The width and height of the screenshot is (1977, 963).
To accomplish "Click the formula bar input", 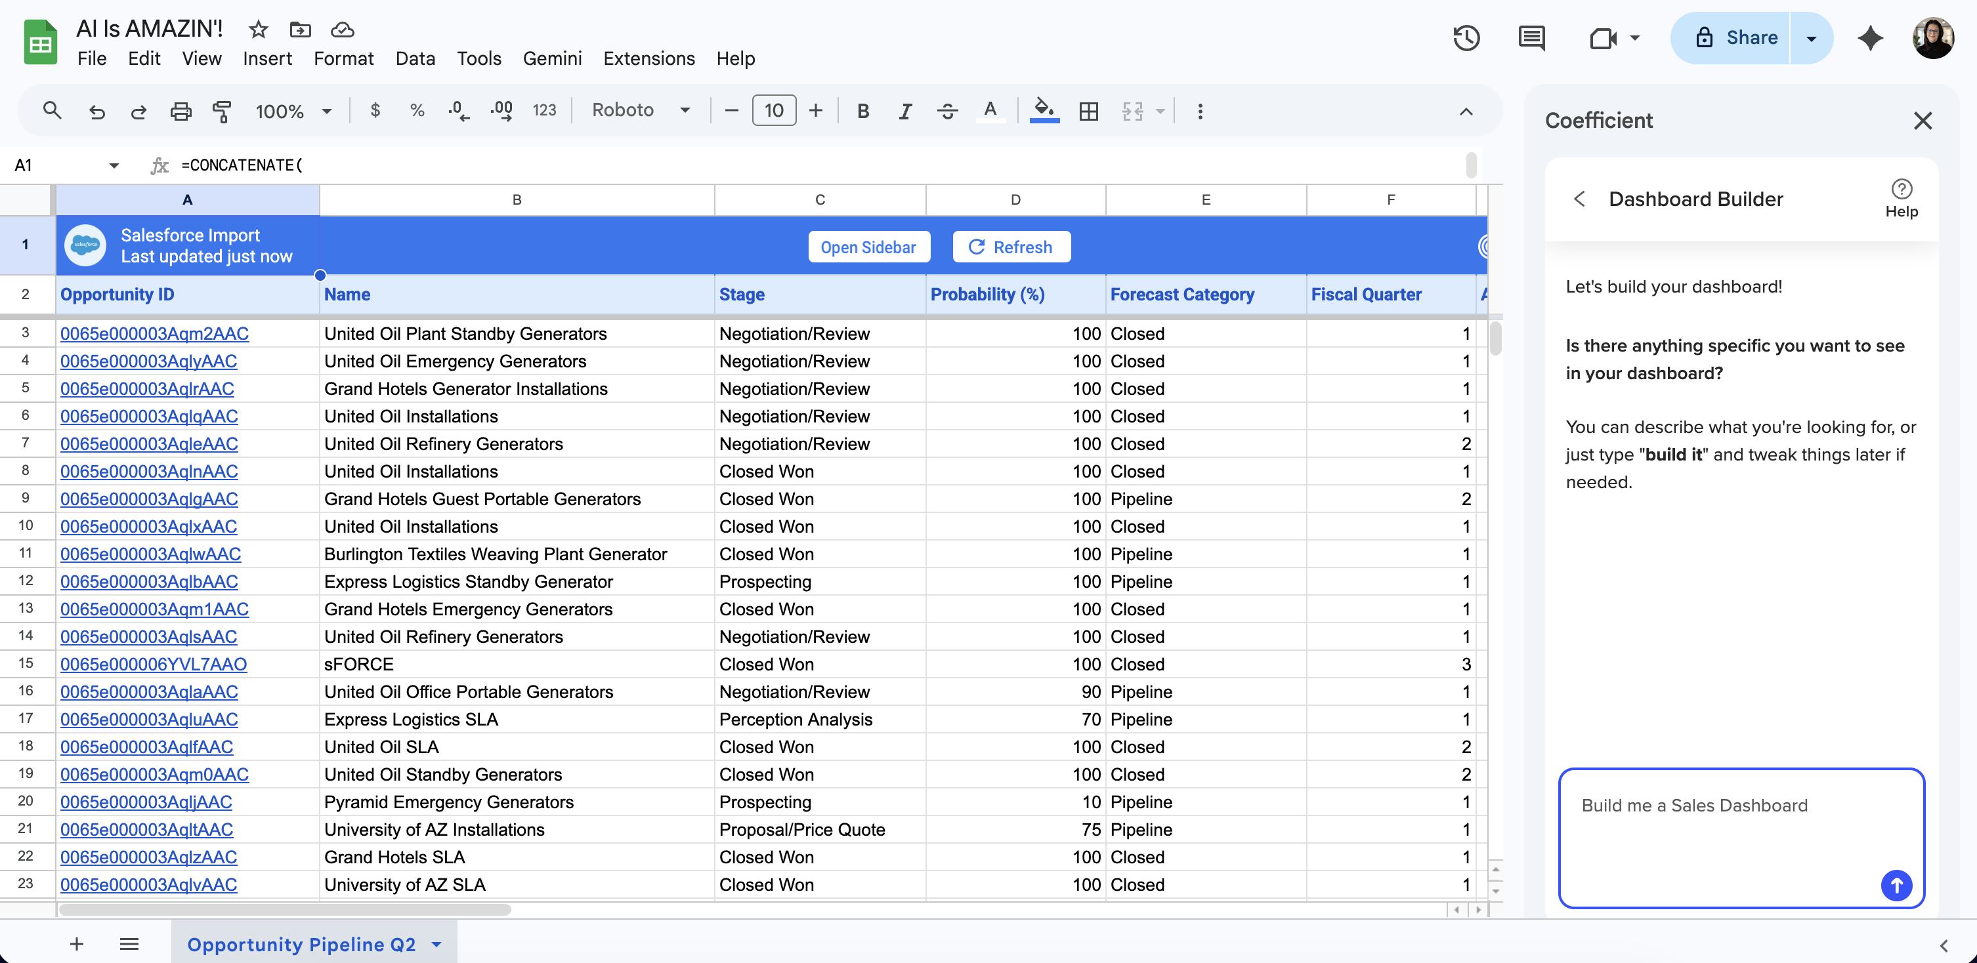I will tap(820, 165).
